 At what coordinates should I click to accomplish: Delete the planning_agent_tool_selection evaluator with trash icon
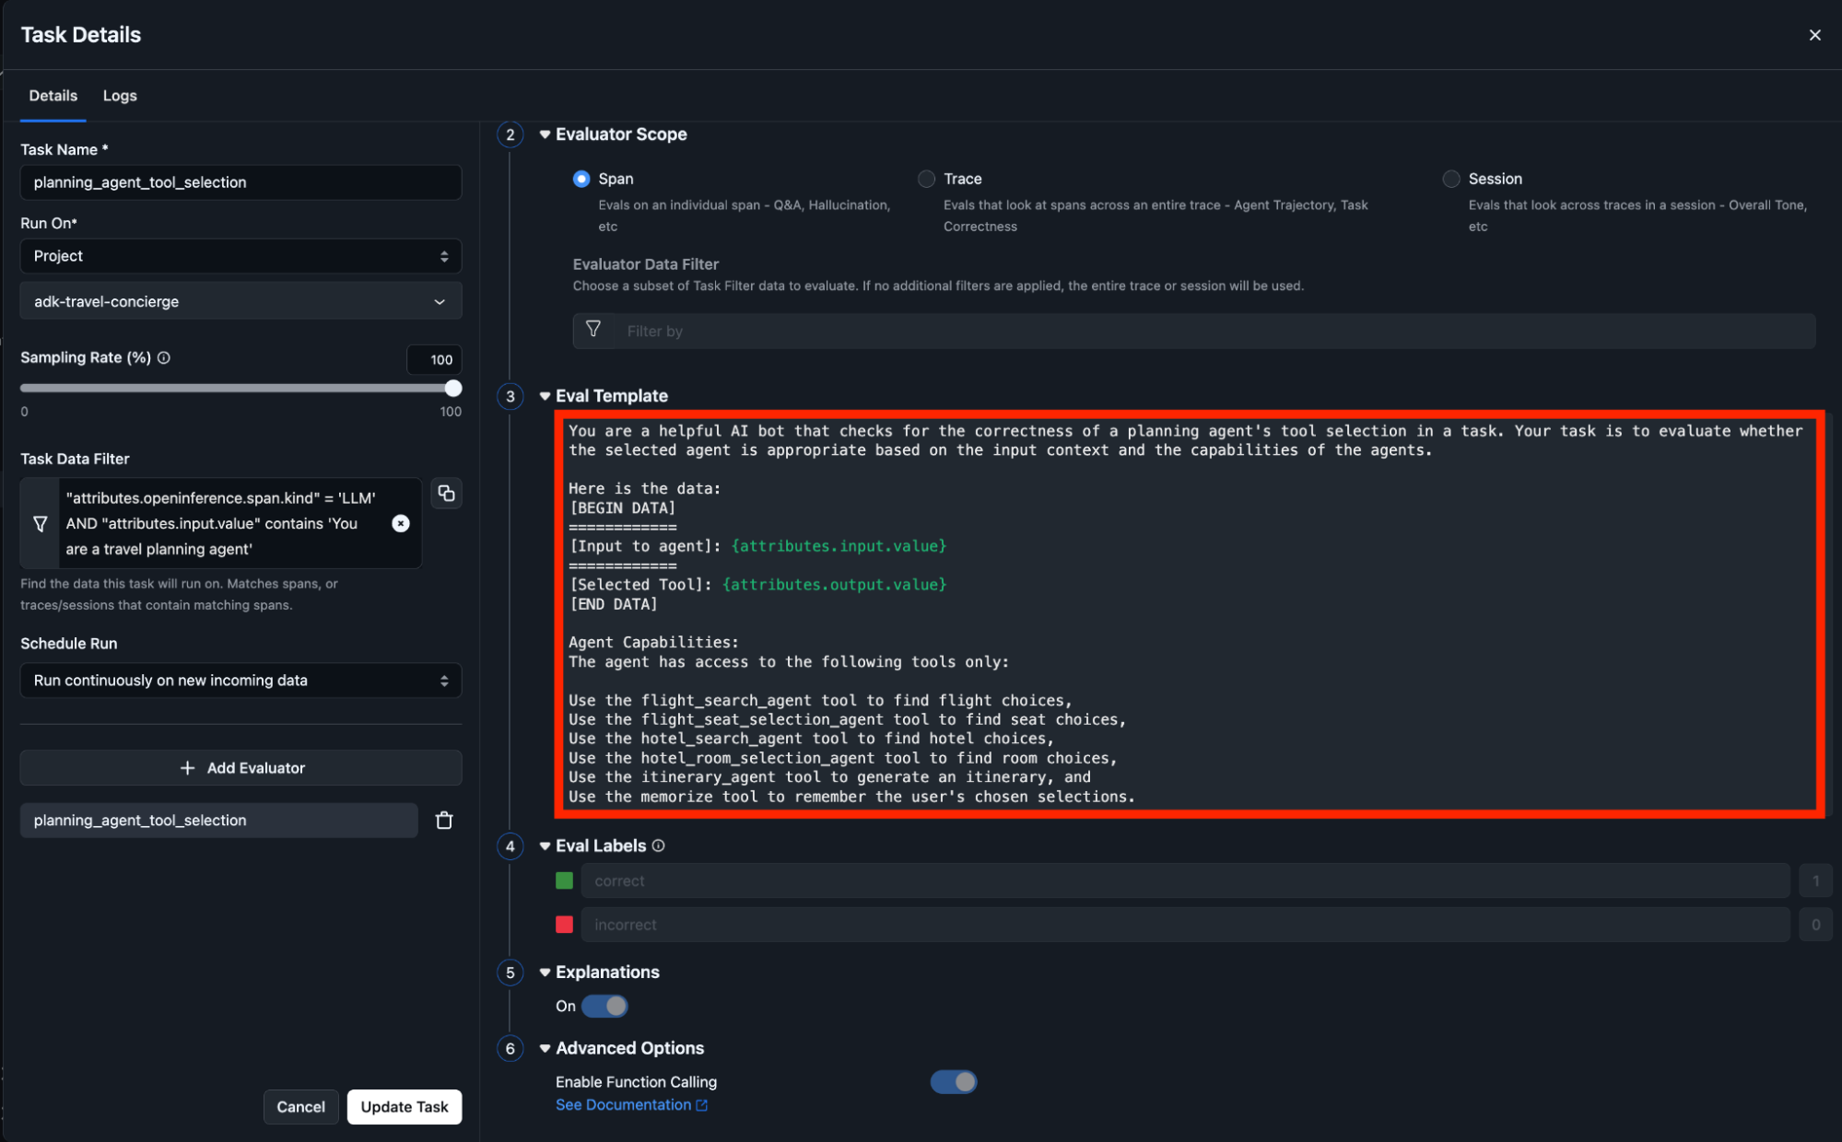point(444,820)
